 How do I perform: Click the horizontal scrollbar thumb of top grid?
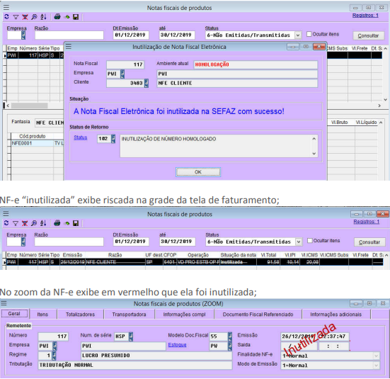click(x=29, y=106)
